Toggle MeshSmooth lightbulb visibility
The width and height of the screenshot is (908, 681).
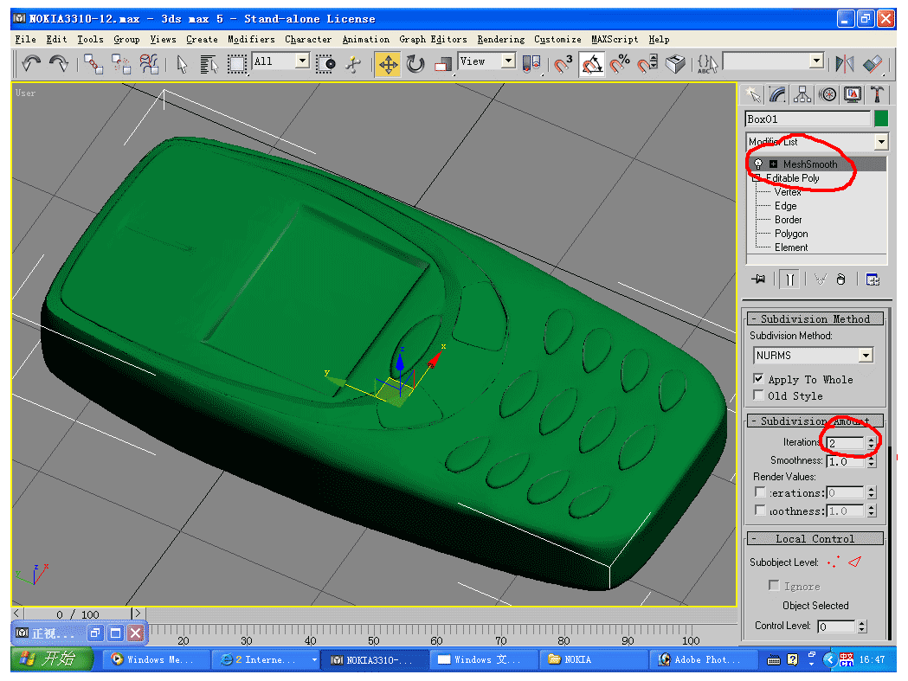[758, 164]
